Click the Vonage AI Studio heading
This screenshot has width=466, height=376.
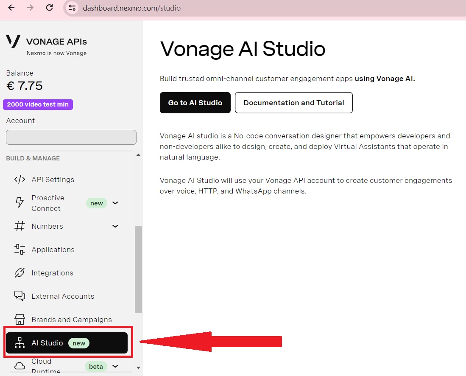[243, 49]
